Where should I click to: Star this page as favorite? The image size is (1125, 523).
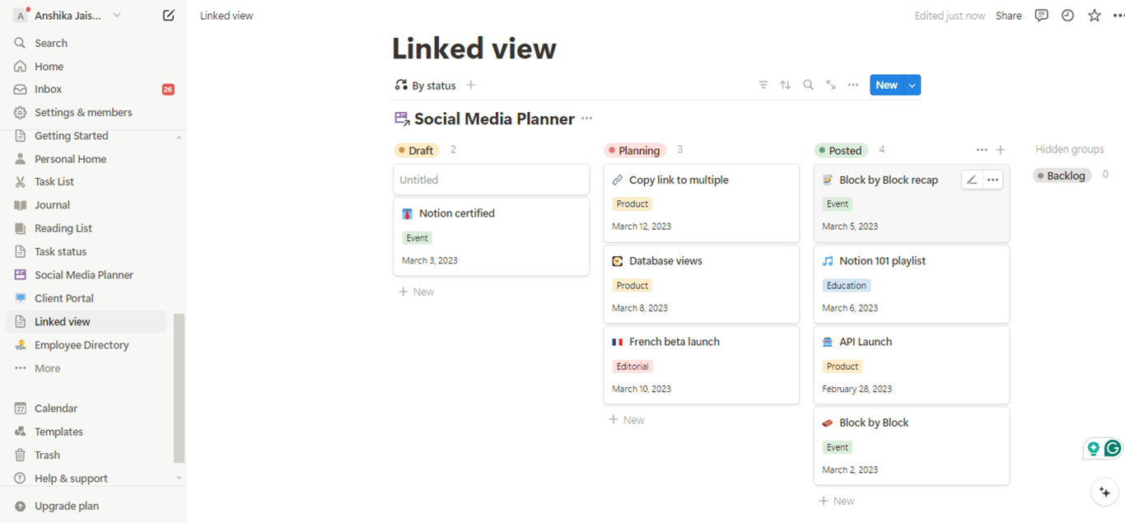(x=1095, y=16)
